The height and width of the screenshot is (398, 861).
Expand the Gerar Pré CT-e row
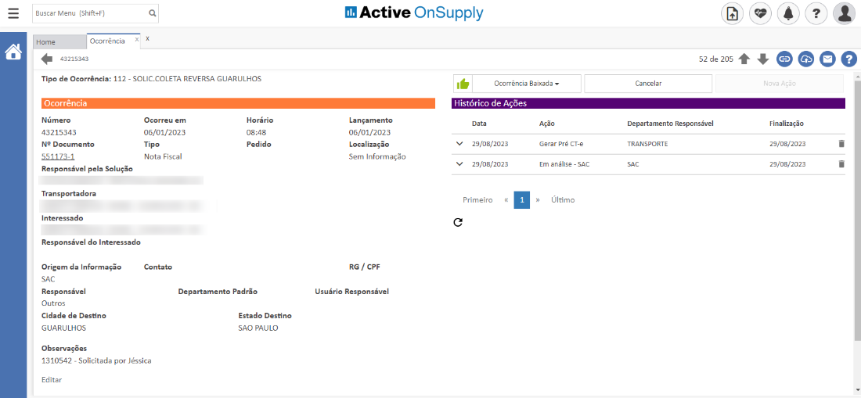[x=459, y=144]
